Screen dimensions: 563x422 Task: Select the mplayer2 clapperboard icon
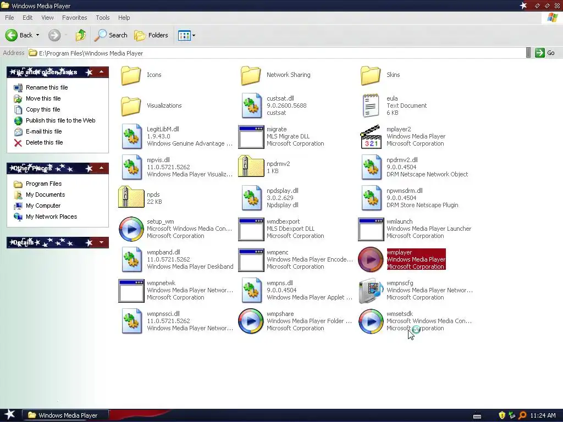coord(371,137)
